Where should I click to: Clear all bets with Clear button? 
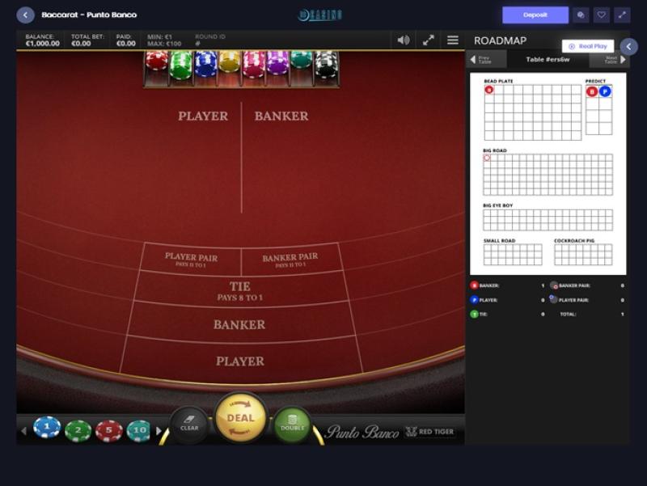(x=189, y=425)
